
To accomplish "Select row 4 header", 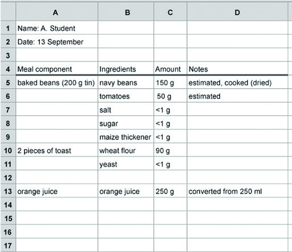I will pos(8,69).
